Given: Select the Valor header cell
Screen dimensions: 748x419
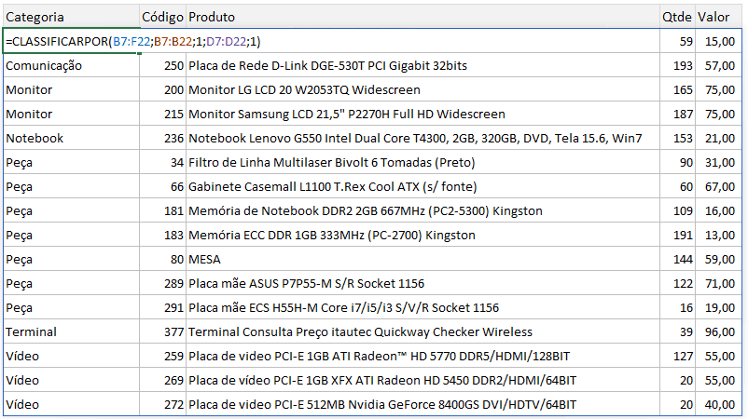Looking at the screenshot, I should coord(718,17).
